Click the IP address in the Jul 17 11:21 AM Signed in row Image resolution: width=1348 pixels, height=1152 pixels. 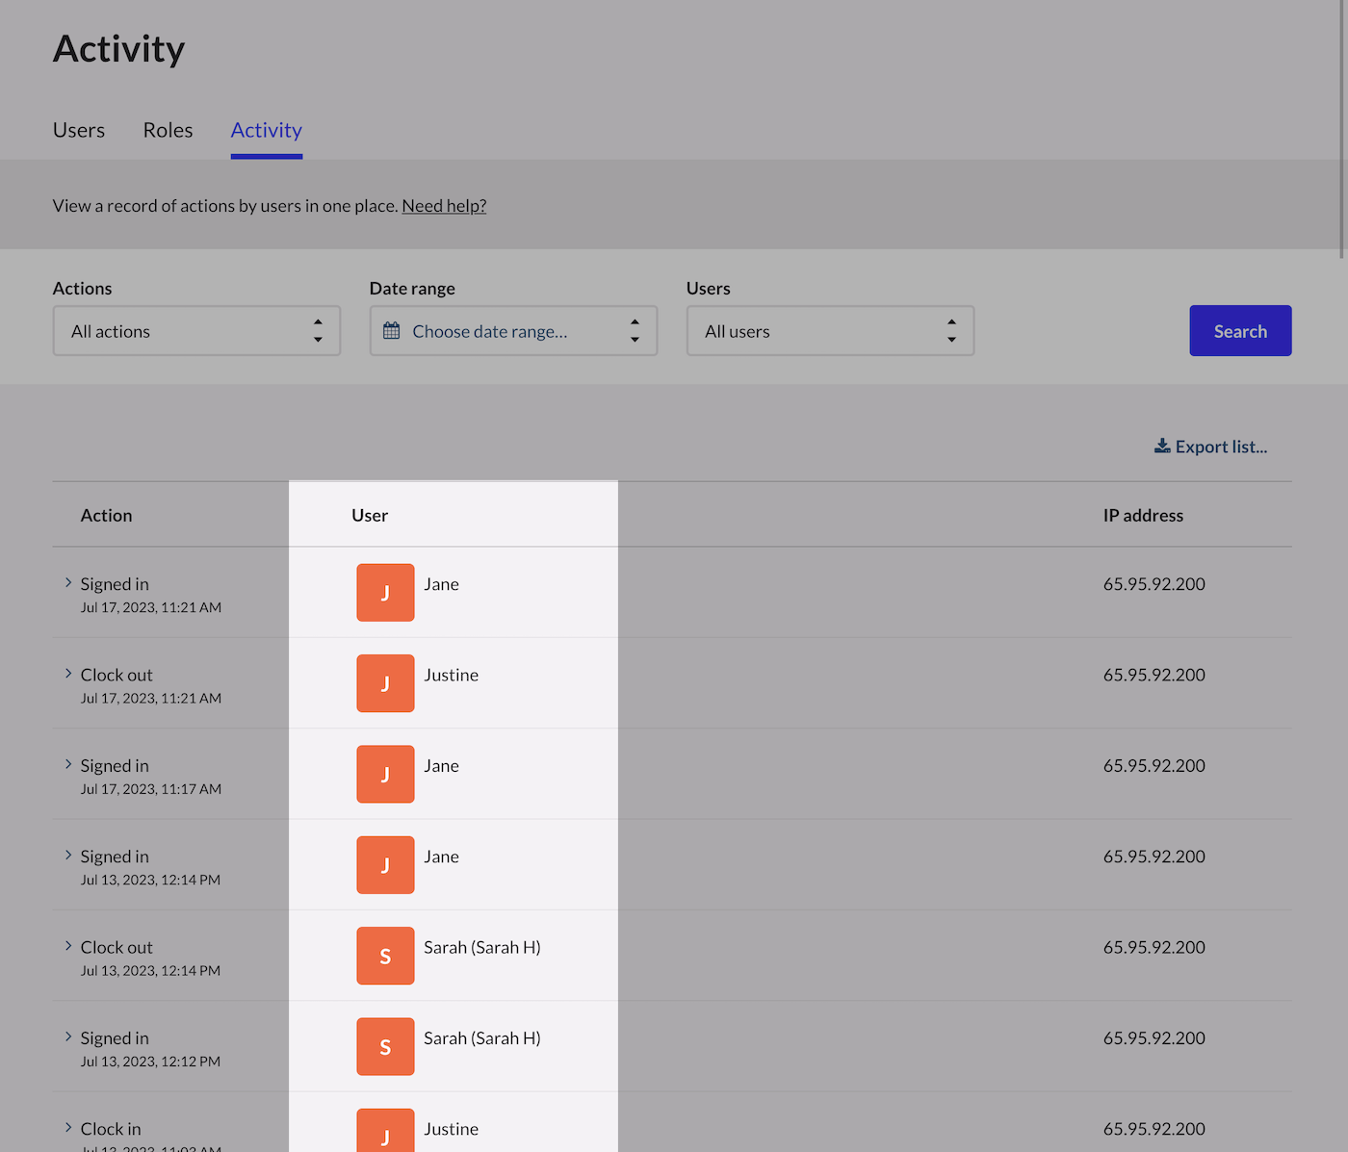tap(1154, 584)
